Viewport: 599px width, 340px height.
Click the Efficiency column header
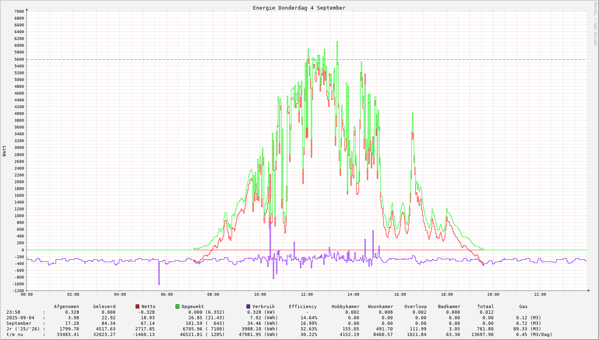click(303, 306)
